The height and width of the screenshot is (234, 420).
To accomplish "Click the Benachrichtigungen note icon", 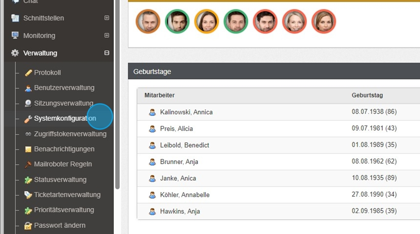I will pyautogui.click(x=28, y=149).
